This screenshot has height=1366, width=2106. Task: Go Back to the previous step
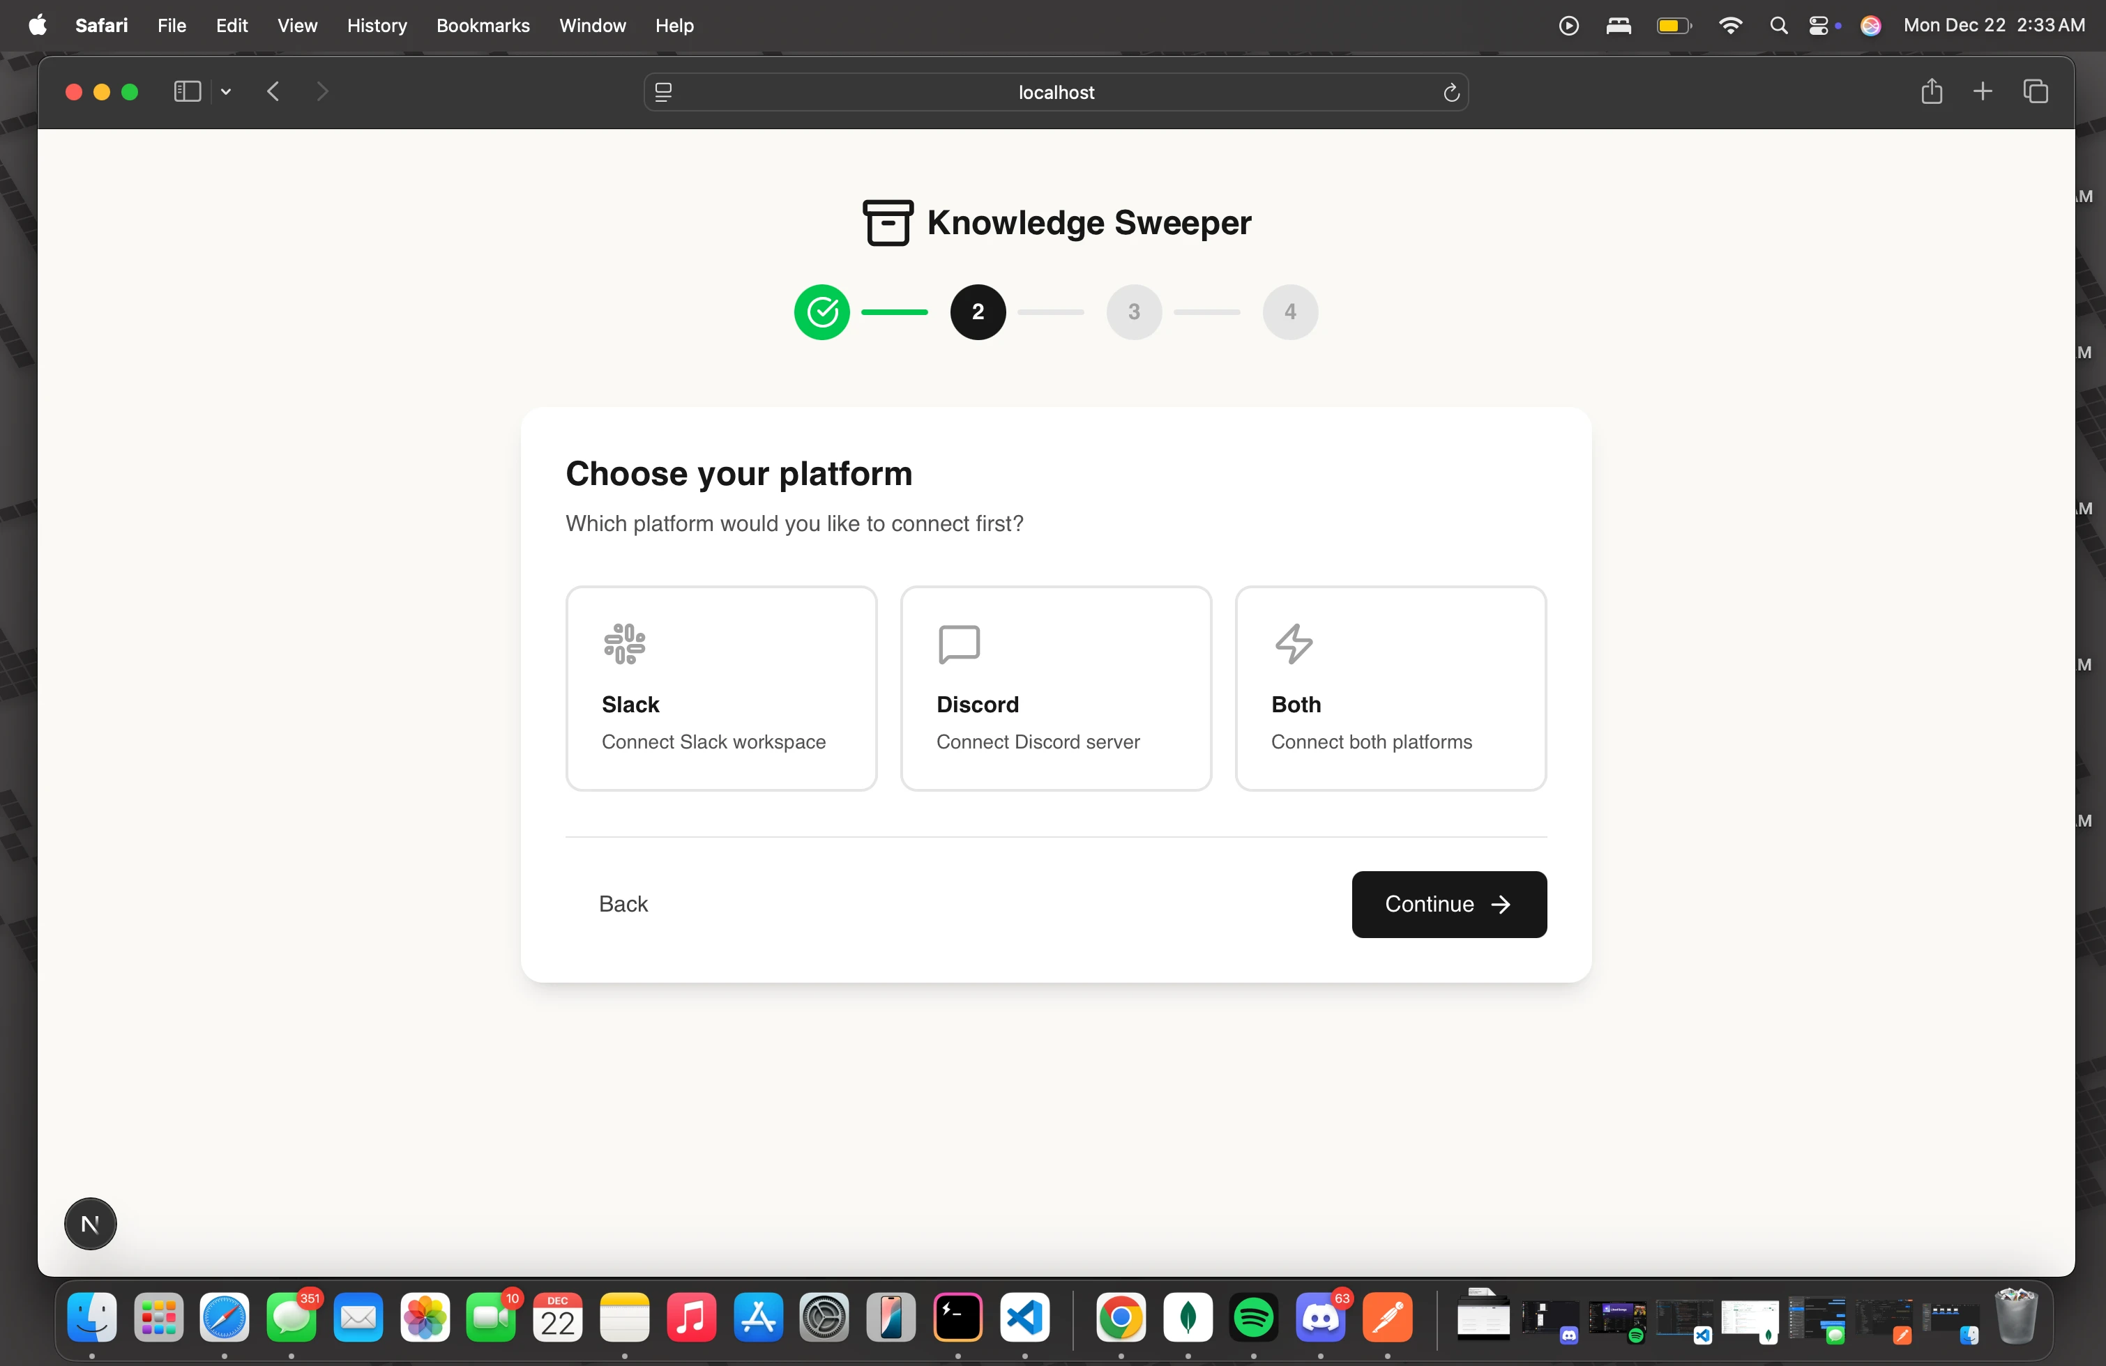(x=623, y=904)
